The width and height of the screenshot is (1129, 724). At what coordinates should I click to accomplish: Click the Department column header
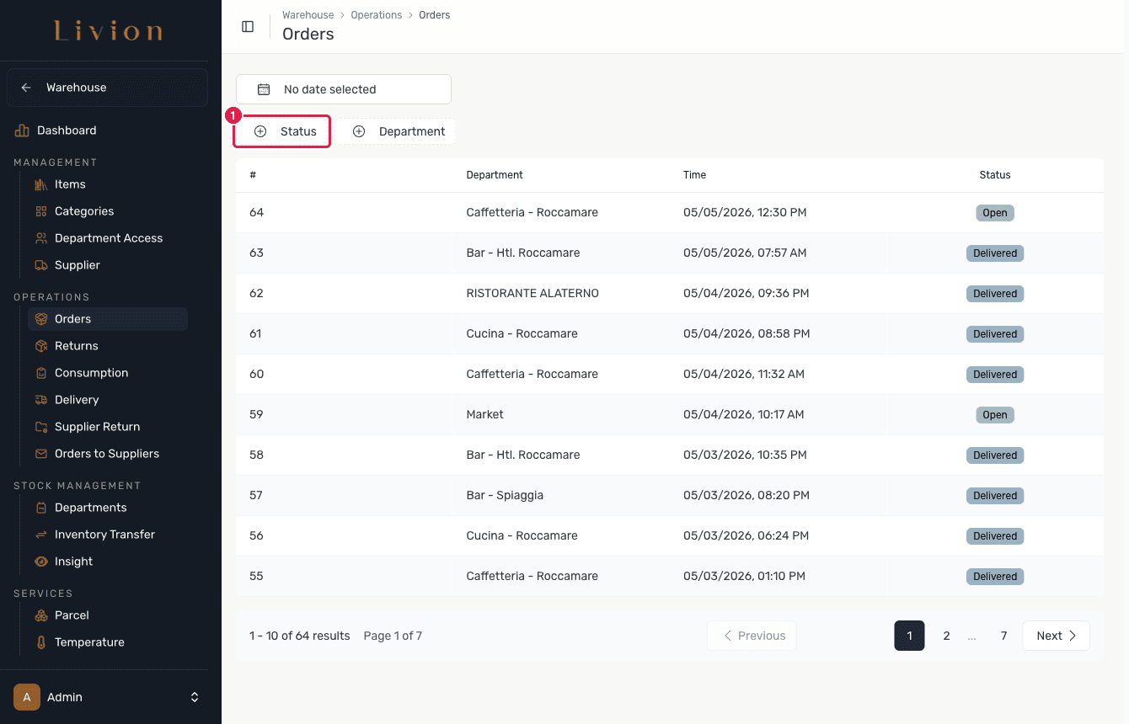[495, 175]
